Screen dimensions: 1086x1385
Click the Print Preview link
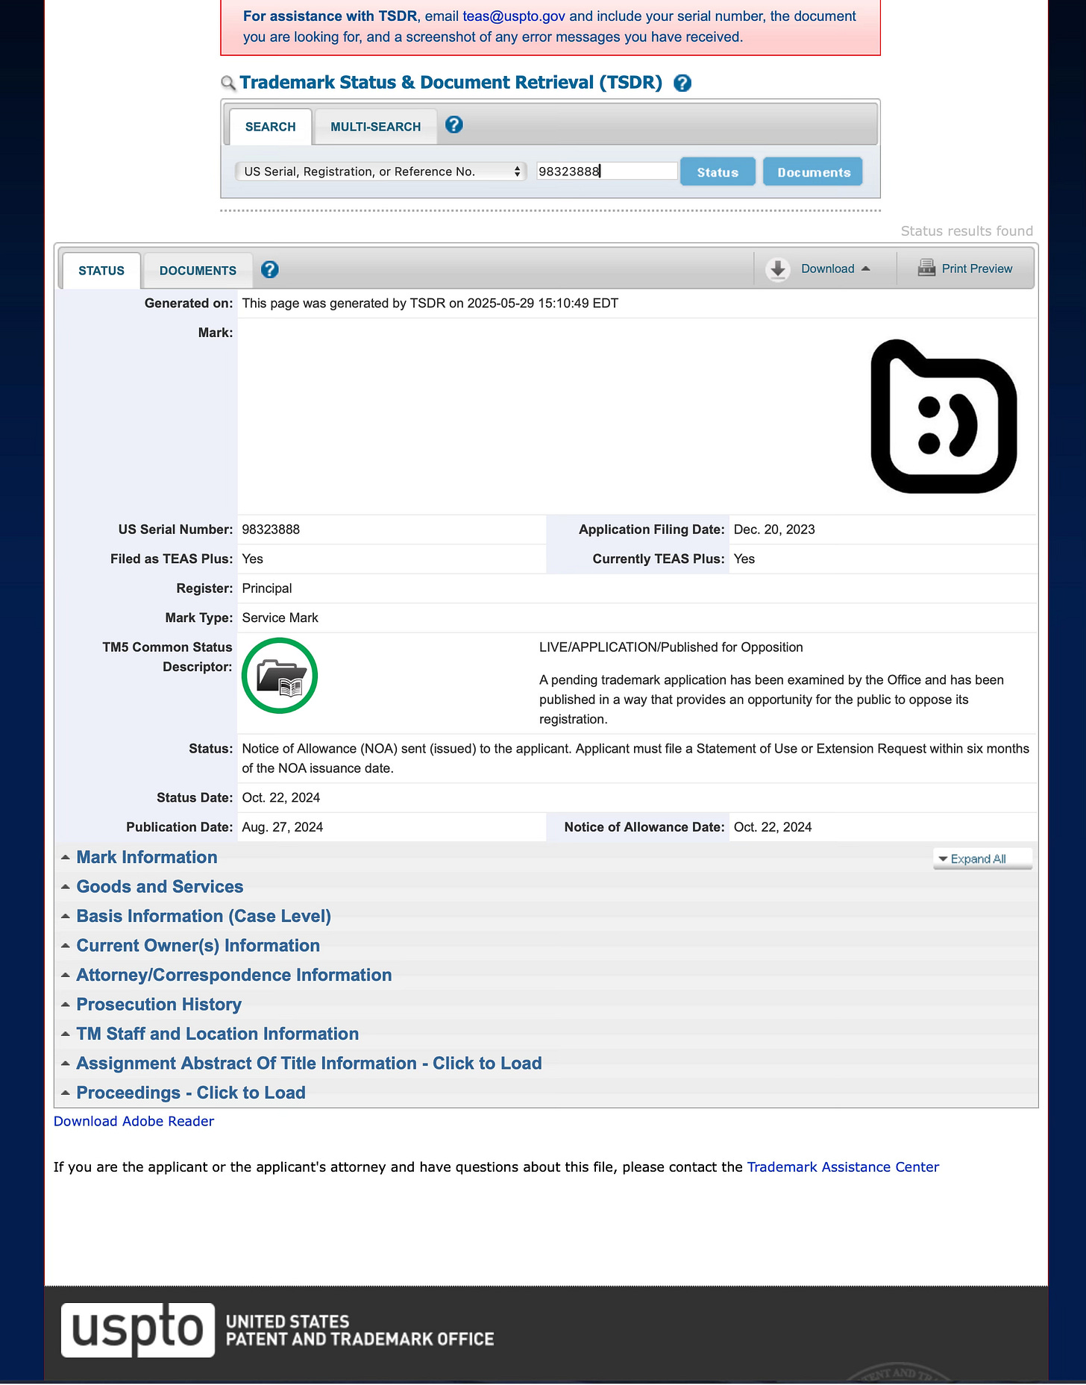click(976, 268)
